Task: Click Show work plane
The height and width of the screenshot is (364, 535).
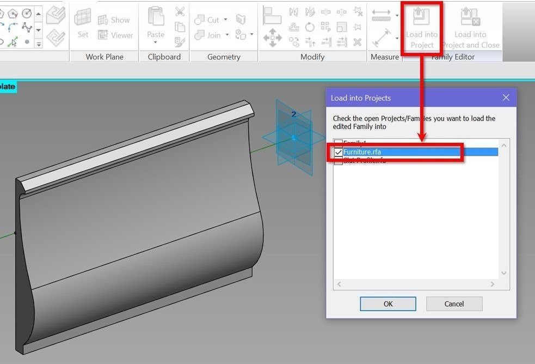Action: click(x=114, y=20)
